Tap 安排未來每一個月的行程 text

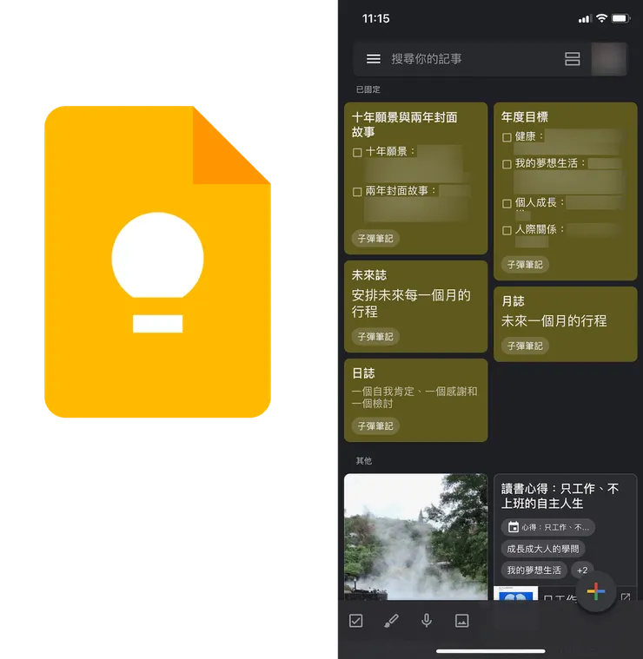coord(411,303)
